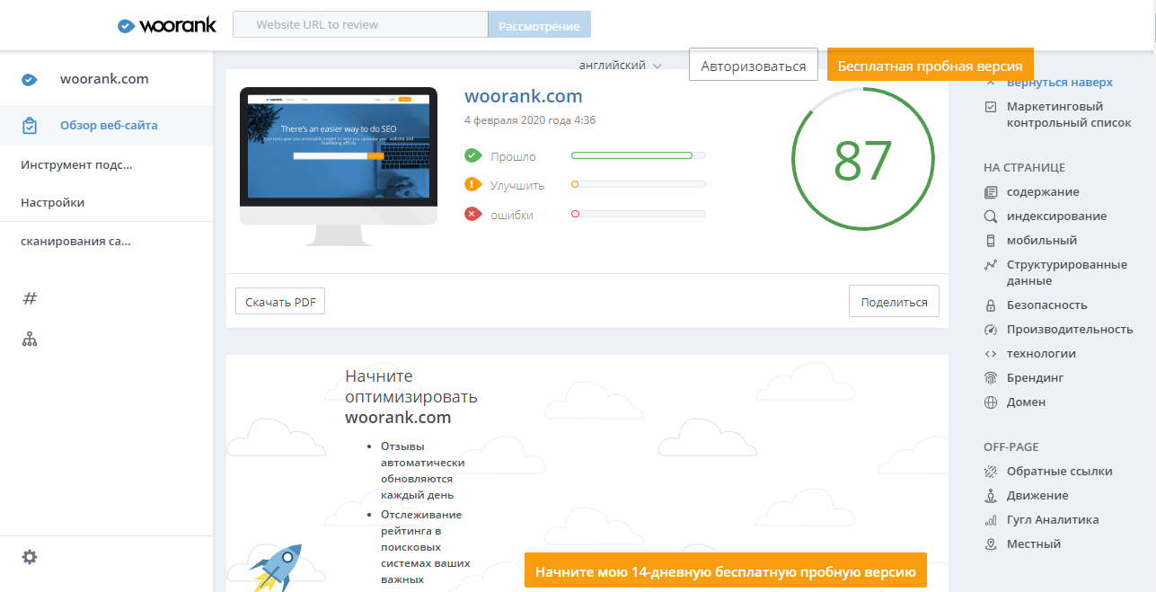Click the мобильный phone icon
Screen dimensions: 1156x592
(x=991, y=241)
